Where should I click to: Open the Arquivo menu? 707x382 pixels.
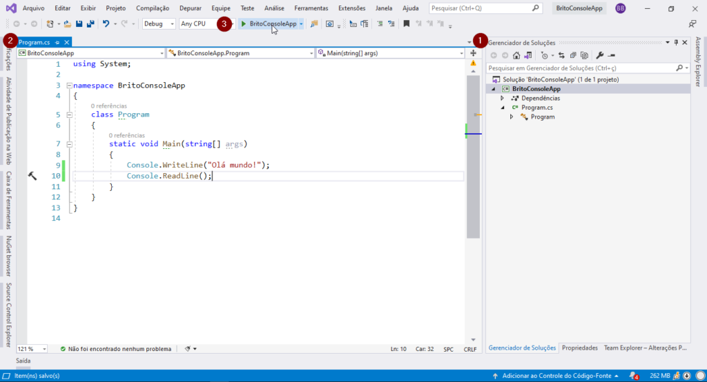point(33,8)
